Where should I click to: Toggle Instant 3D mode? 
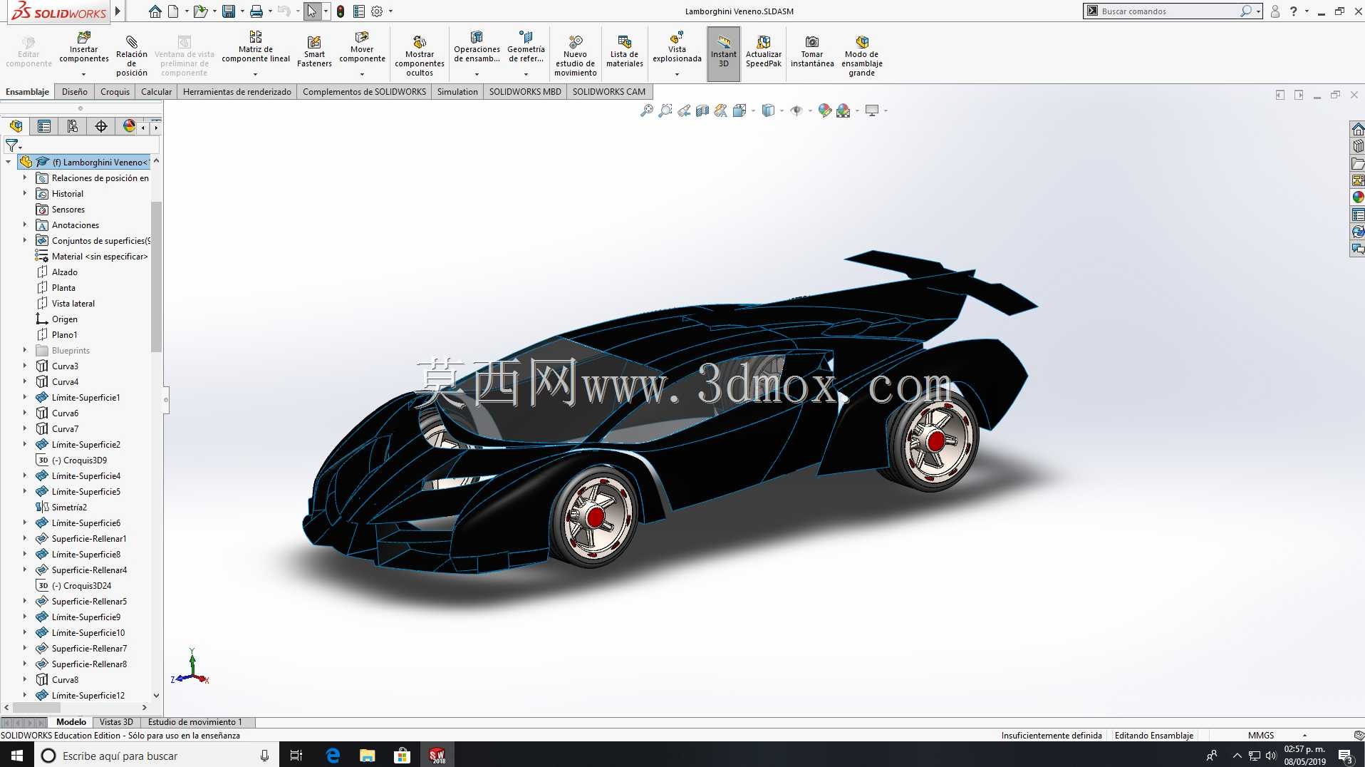(724, 53)
